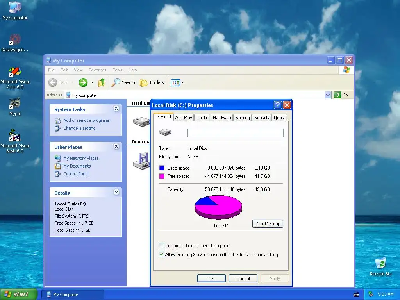Screen dimensions: 400x300
Task: Open the Help menu
Action: [x=133, y=70]
